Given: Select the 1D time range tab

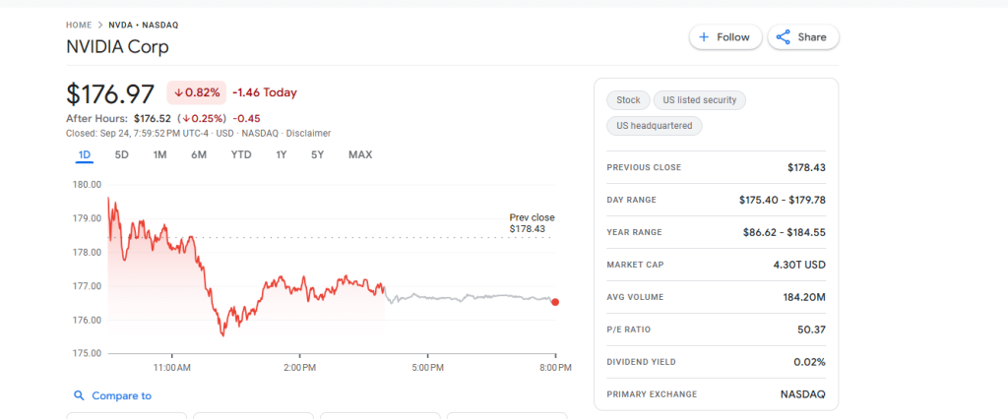Looking at the screenshot, I should point(85,154).
